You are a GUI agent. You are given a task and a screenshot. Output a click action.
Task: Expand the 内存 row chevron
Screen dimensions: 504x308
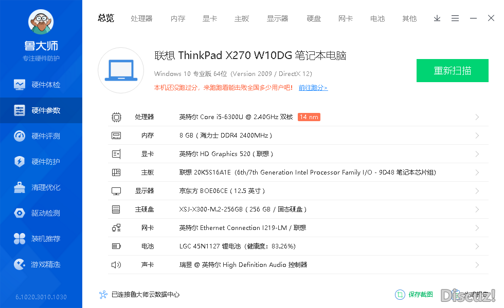(x=477, y=136)
